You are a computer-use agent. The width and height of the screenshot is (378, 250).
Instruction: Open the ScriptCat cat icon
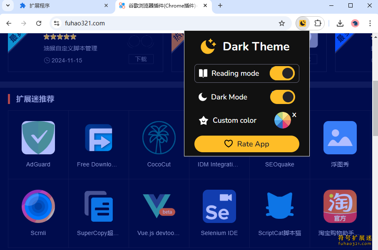(x=280, y=205)
